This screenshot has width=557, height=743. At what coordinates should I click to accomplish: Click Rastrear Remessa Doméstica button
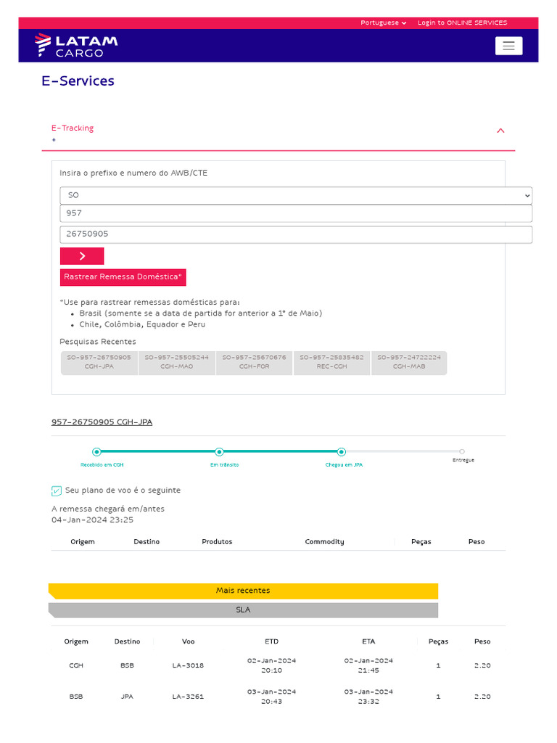[123, 277]
